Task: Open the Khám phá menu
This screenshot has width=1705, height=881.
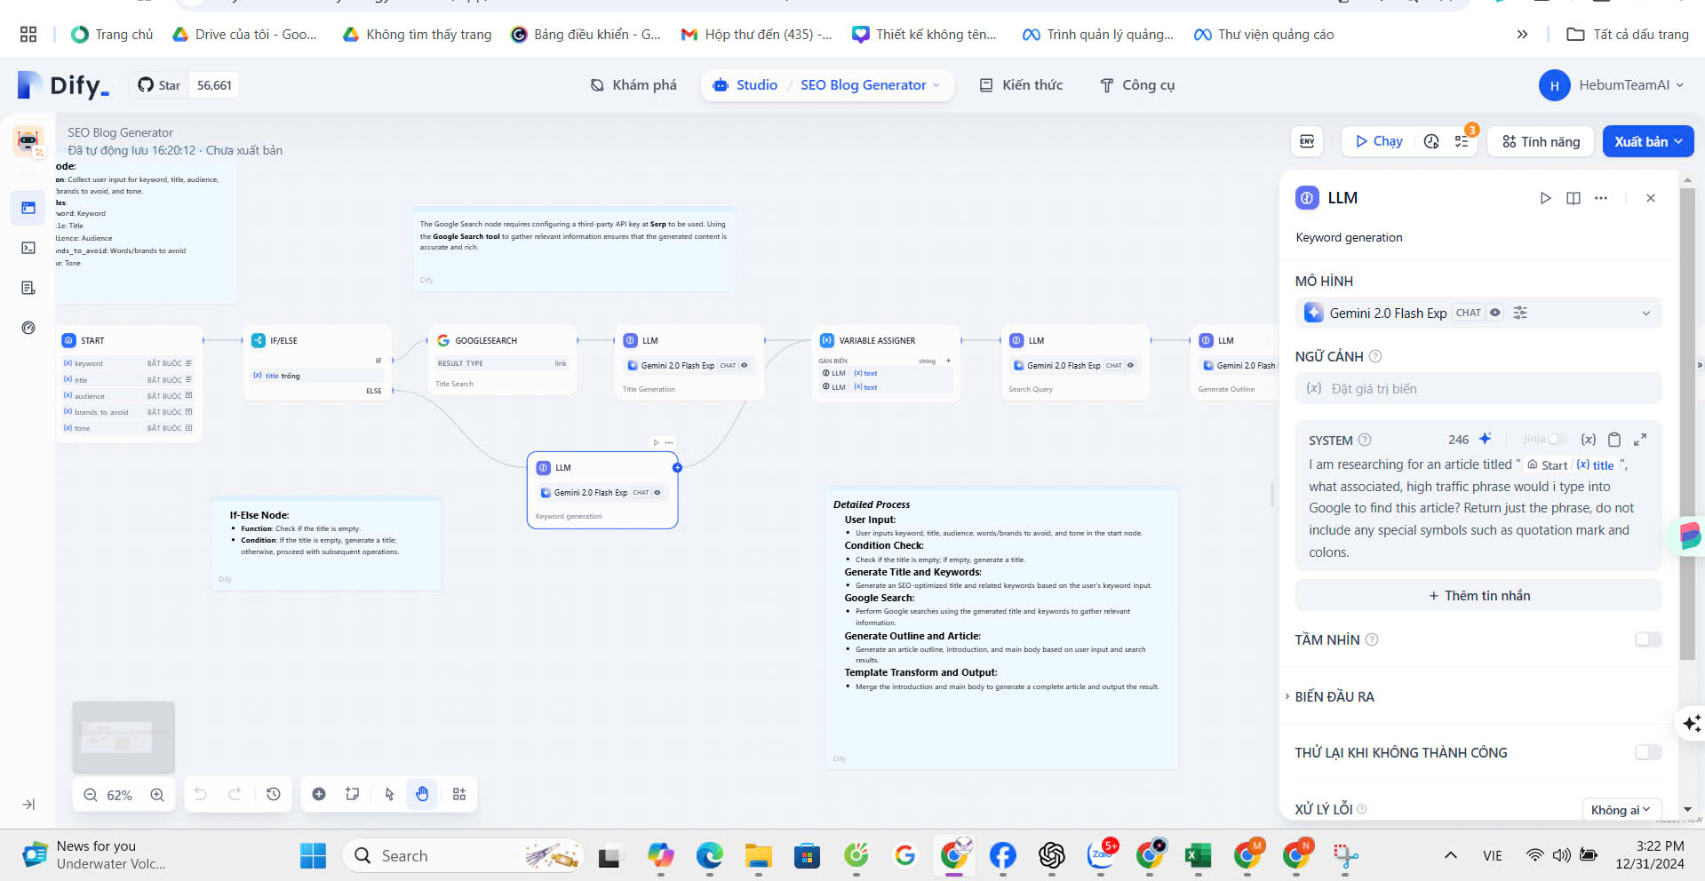Action: click(x=633, y=85)
